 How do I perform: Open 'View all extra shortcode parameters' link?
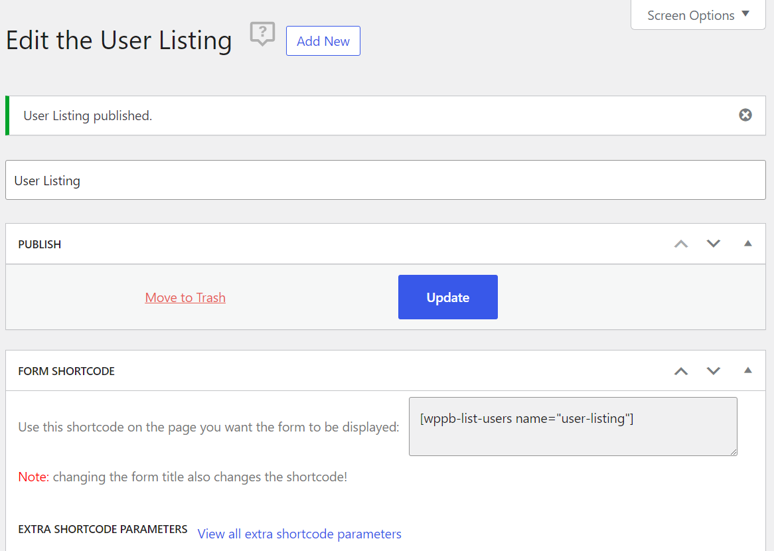point(299,534)
